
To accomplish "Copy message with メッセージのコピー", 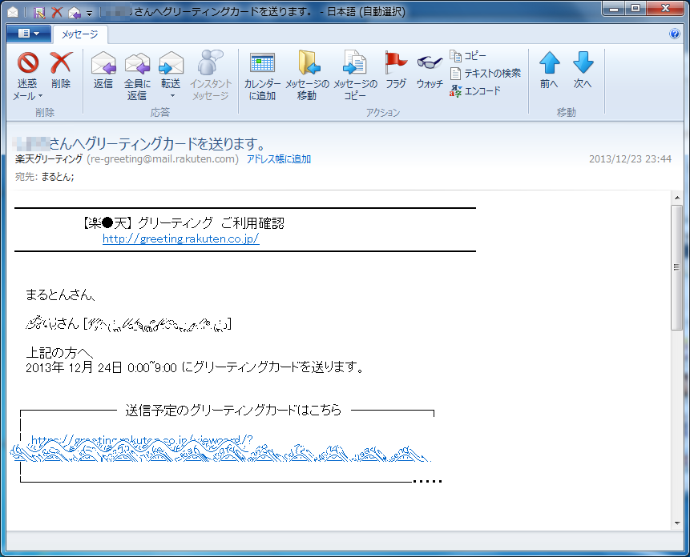I will point(355,75).
